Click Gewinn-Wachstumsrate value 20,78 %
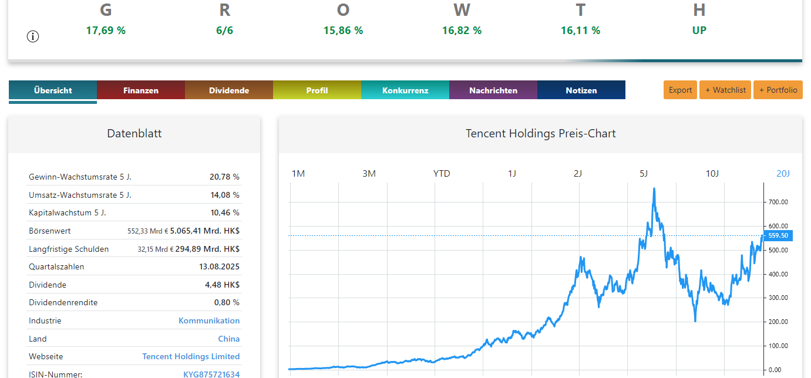Image resolution: width=811 pixels, height=378 pixels. (224, 177)
